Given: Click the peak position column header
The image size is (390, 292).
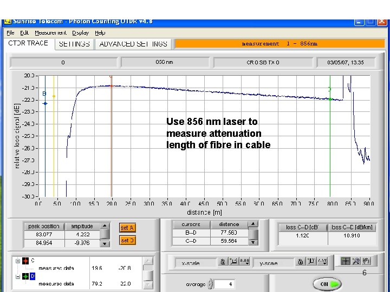Looking at the screenshot, I should 44,227.
